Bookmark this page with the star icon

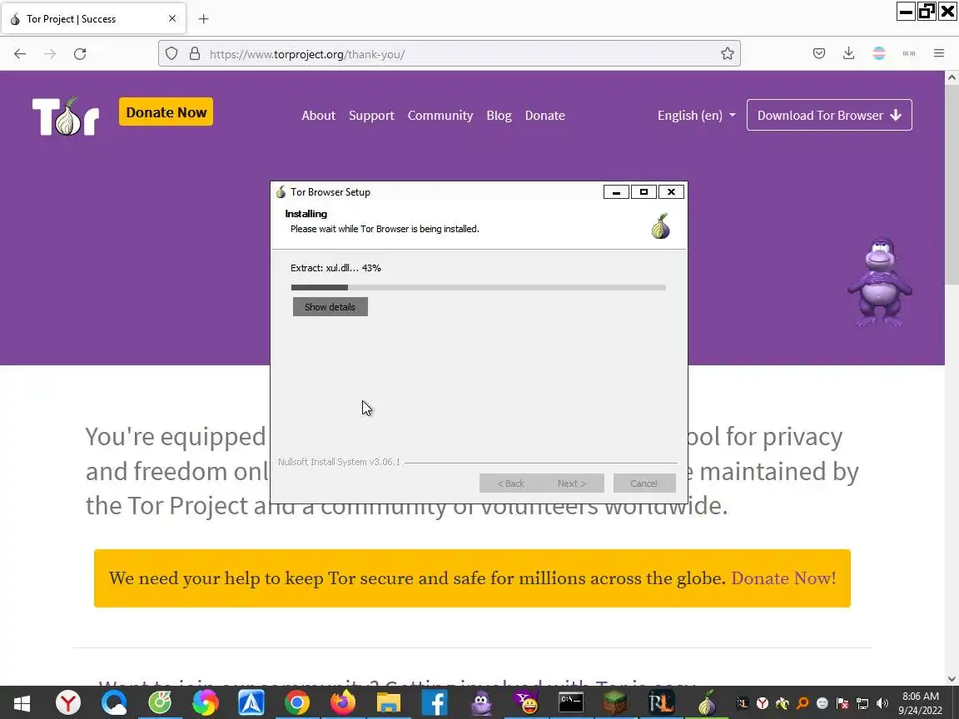pos(728,54)
